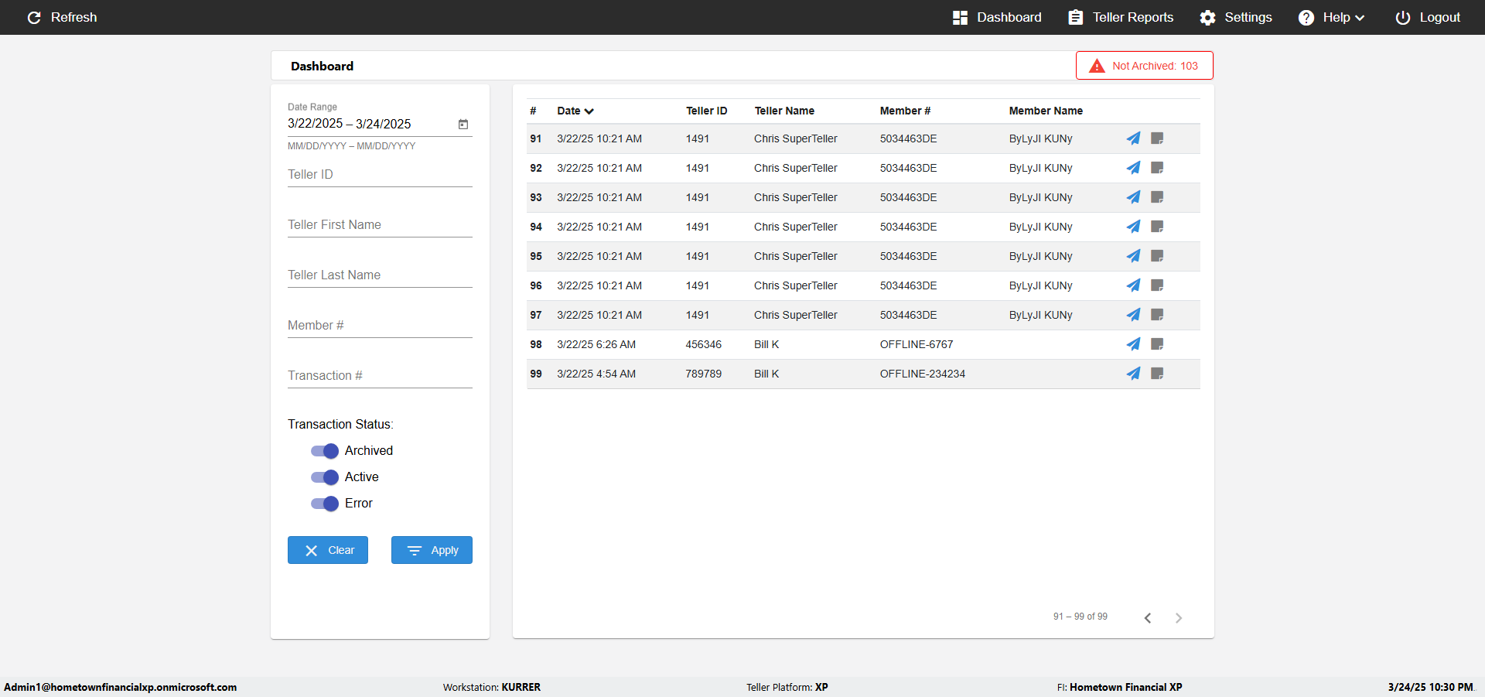Select member OFFLINE-6767 cell
This screenshot has height=697, width=1485.
(917, 344)
